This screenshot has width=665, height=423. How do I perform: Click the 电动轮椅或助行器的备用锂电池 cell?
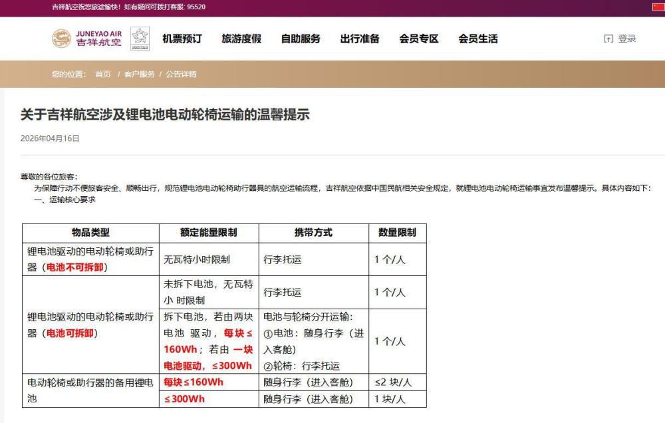point(90,390)
